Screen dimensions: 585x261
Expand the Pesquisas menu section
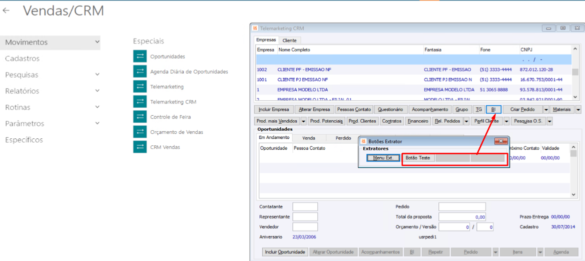(x=97, y=75)
